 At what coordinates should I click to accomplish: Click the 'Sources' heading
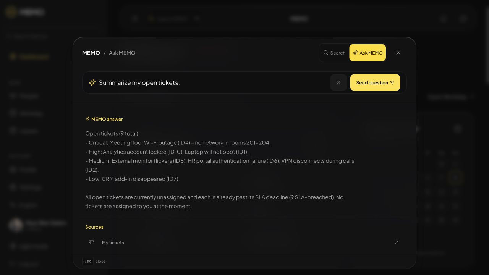94,227
